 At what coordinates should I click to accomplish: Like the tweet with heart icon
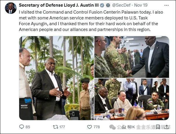pyautogui.click(x=89, y=127)
